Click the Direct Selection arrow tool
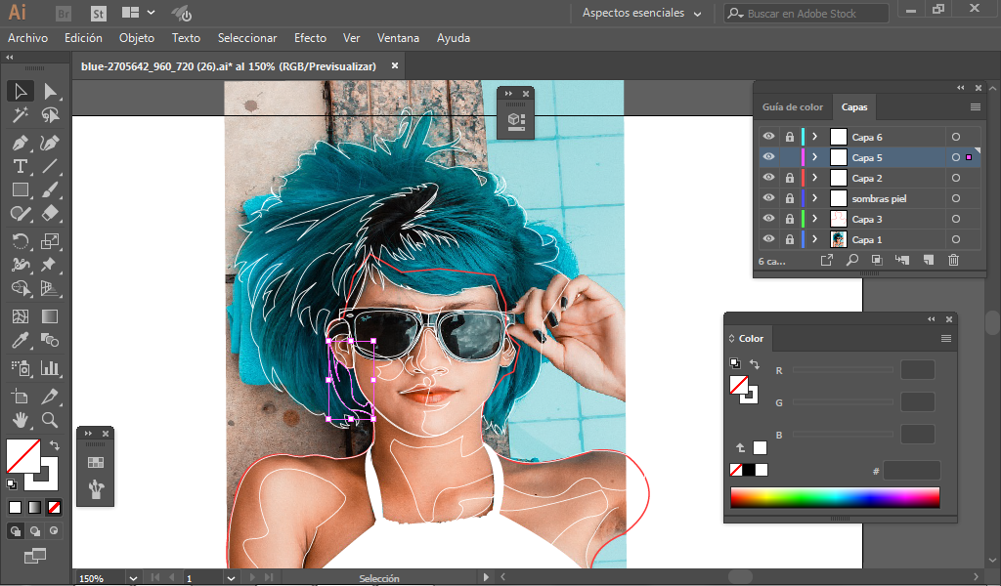Viewport: 1001px width, 586px height. (x=50, y=91)
